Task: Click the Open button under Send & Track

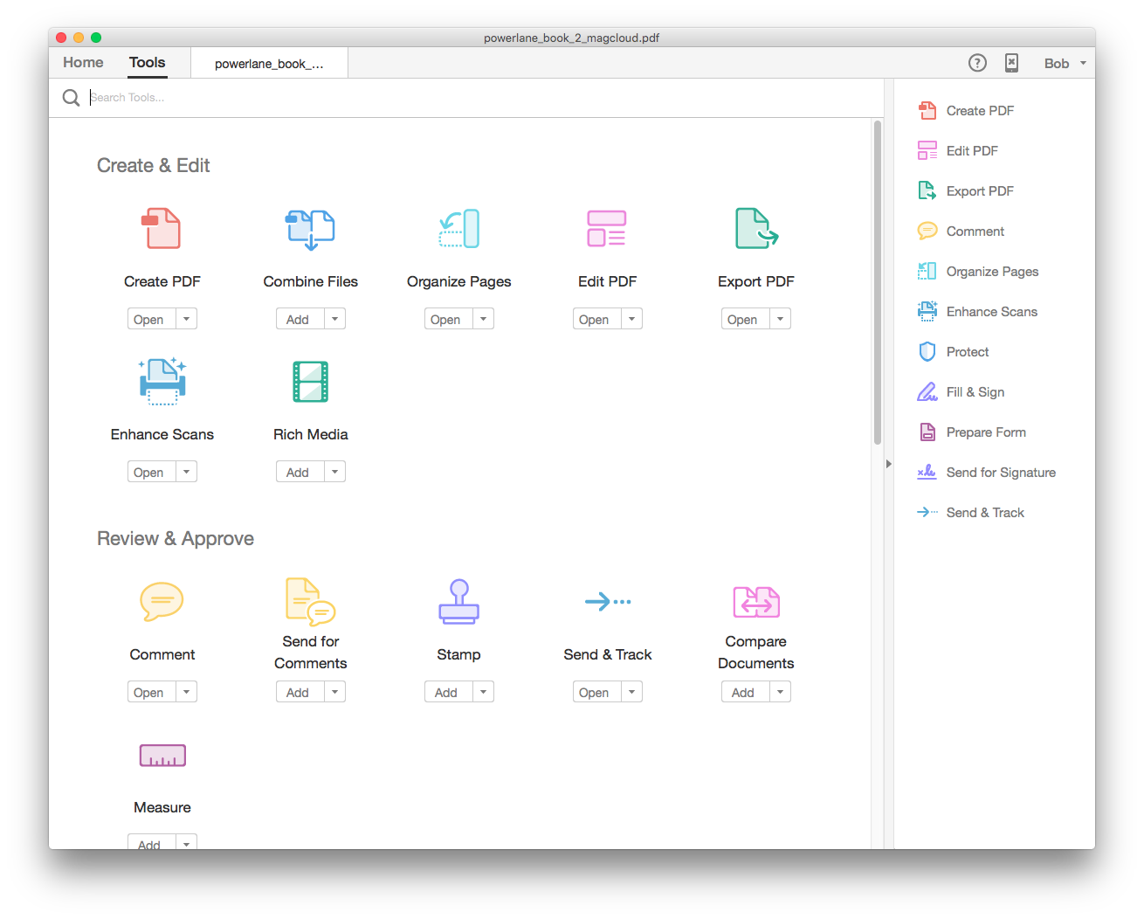Action: [x=597, y=692]
